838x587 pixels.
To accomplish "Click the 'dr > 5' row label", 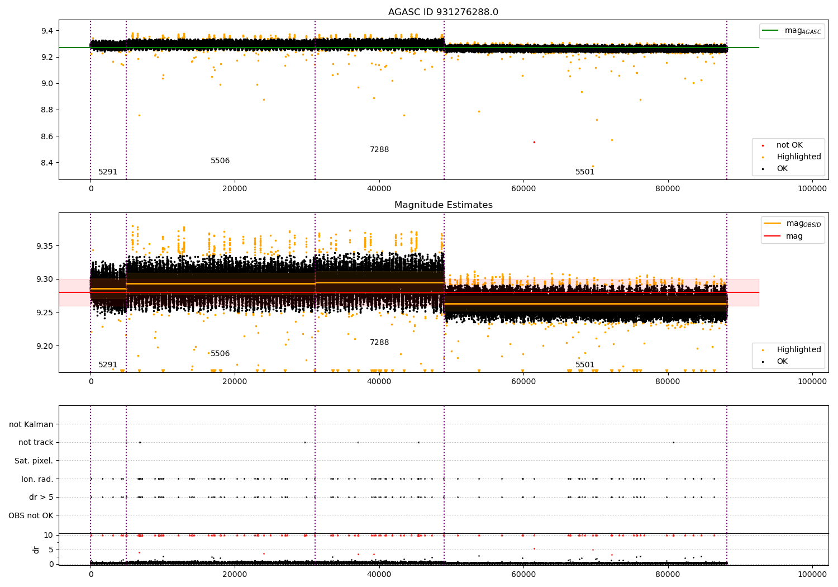I will point(41,497).
